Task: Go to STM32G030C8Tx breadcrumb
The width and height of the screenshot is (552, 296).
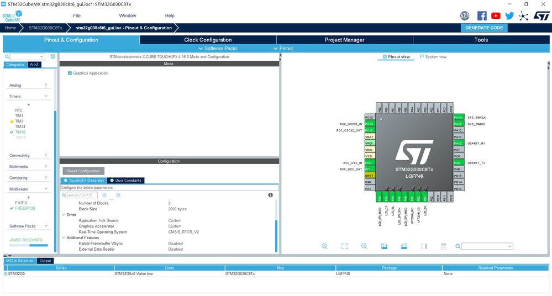Action: point(45,28)
